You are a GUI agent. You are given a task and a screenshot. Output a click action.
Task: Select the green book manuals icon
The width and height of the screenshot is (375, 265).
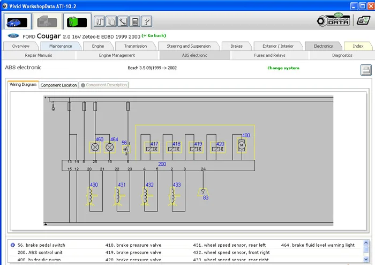click(x=77, y=21)
